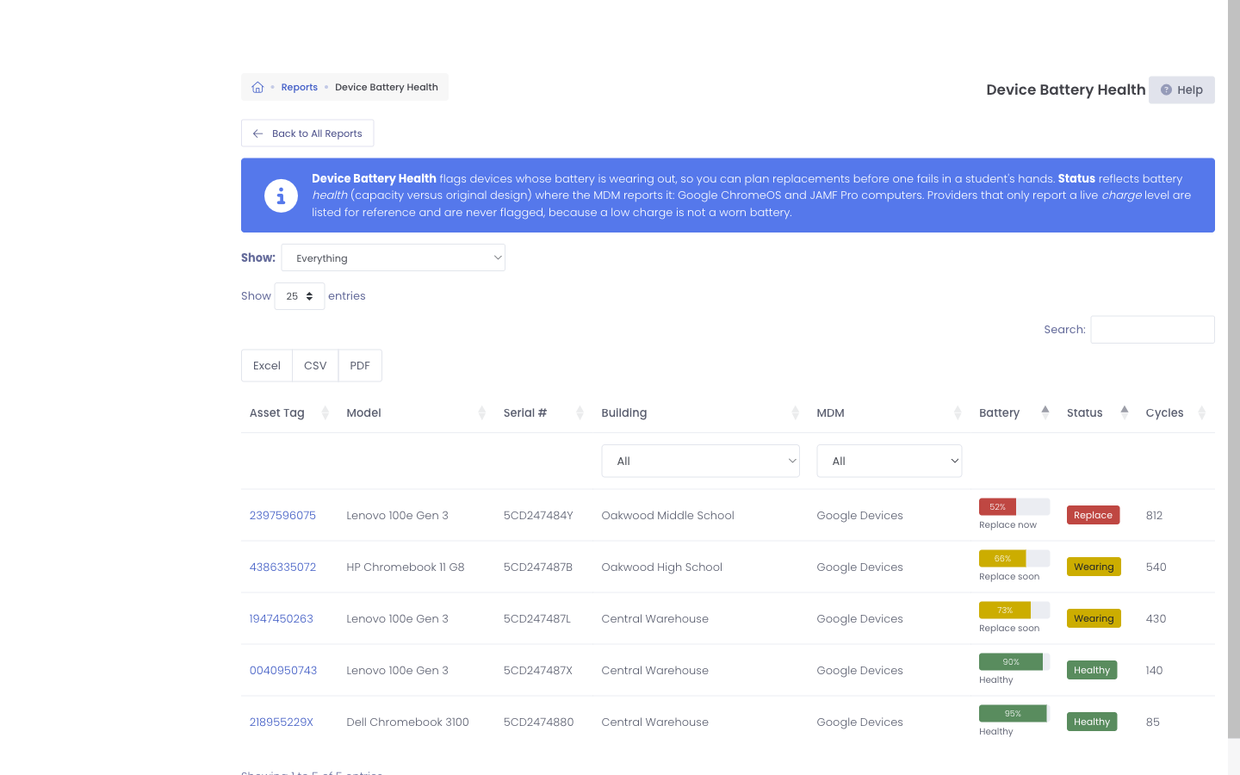The height and width of the screenshot is (775, 1240).
Task: Open the MDM filter All dropdown
Action: click(x=890, y=461)
